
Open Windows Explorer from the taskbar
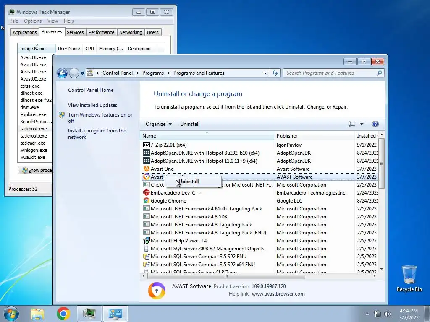coord(37,314)
